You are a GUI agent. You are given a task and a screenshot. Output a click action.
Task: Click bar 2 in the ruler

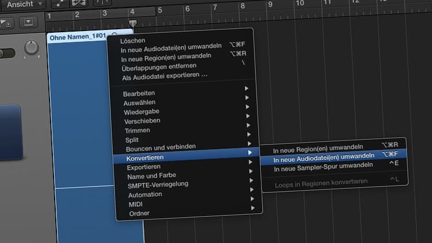click(77, 14)
